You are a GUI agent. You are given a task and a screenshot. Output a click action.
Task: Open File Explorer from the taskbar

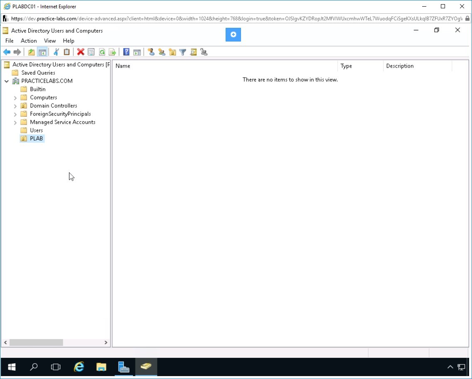[101, 367]
